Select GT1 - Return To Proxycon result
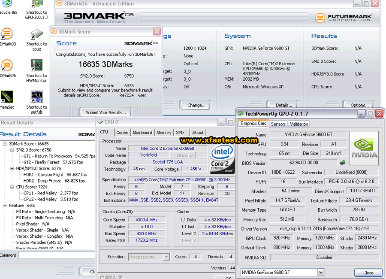Image resolution: width=386 pixels, height=279 pixels. 59,156
